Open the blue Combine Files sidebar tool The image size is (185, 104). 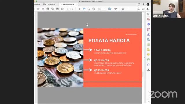(x=148, y=24)
